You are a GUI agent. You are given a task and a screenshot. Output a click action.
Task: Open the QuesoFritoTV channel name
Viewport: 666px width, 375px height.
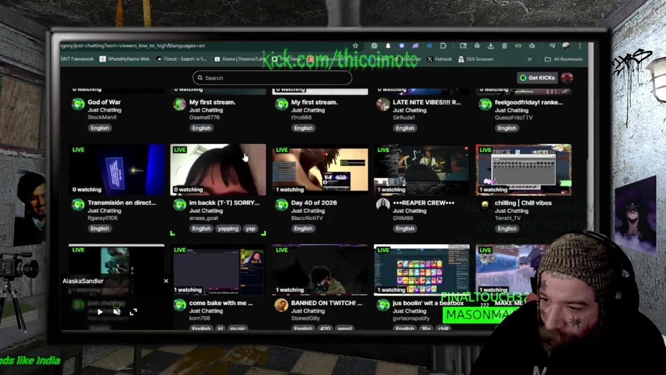tap(514, 117)
